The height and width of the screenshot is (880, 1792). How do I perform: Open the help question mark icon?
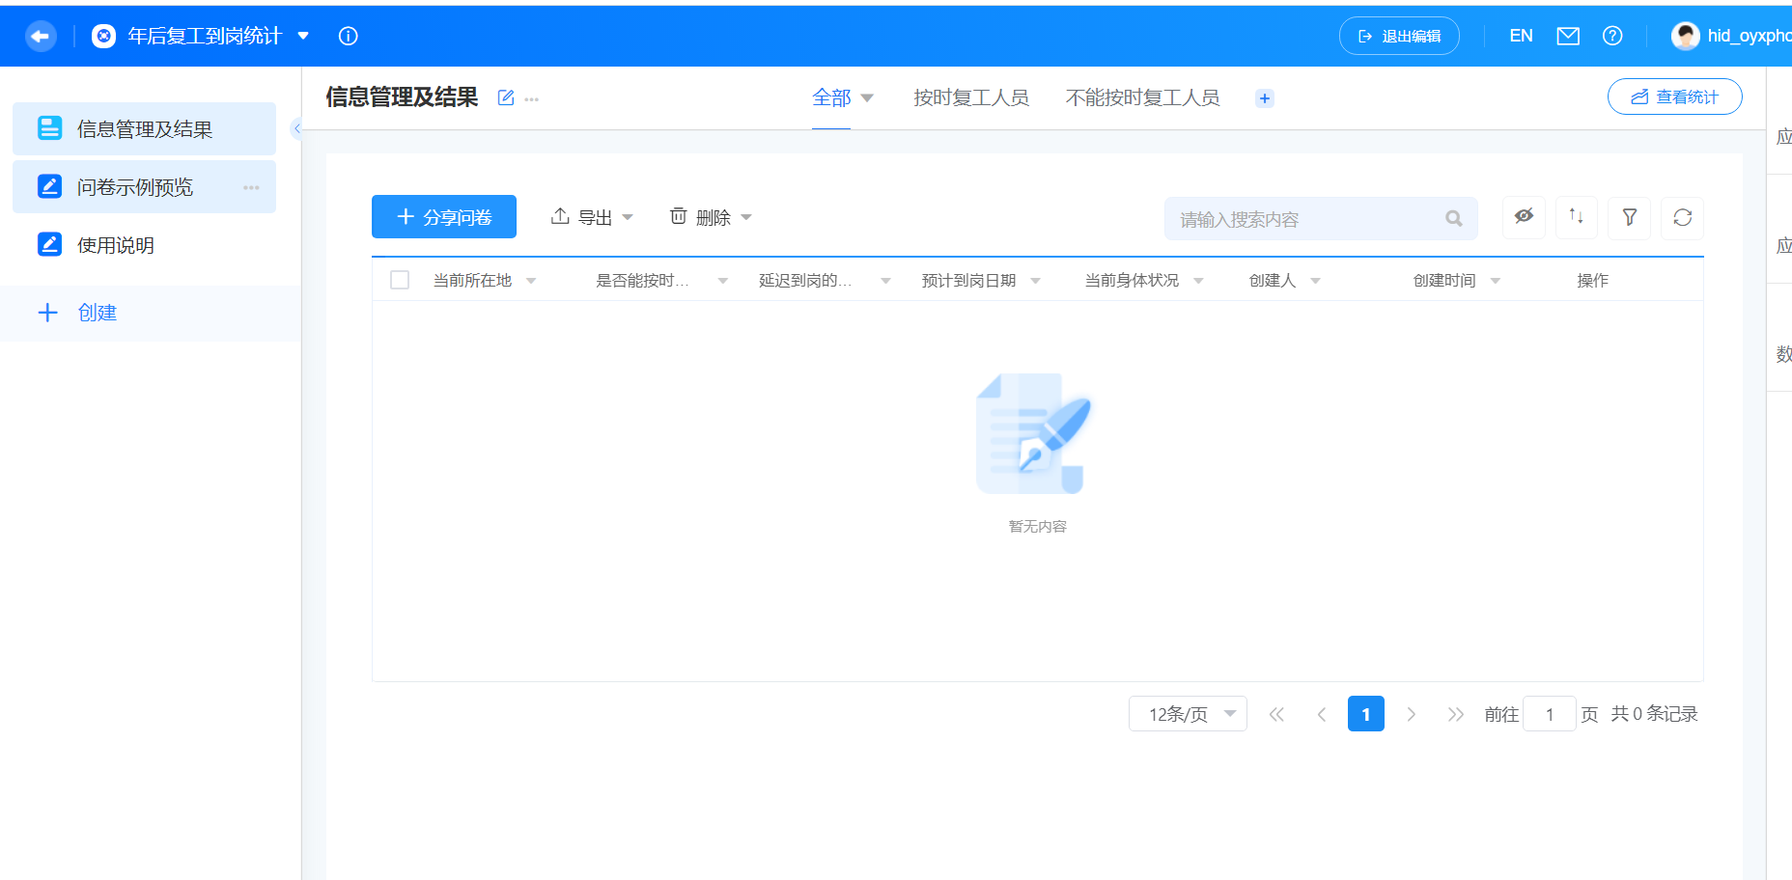(x=1612, y=36)
